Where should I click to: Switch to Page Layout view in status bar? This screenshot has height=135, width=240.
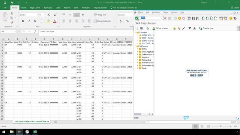[x=202, y=126]
